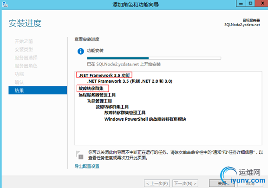Click the 导出配置设置 link
268x188 pixels.
click(87, 166)
